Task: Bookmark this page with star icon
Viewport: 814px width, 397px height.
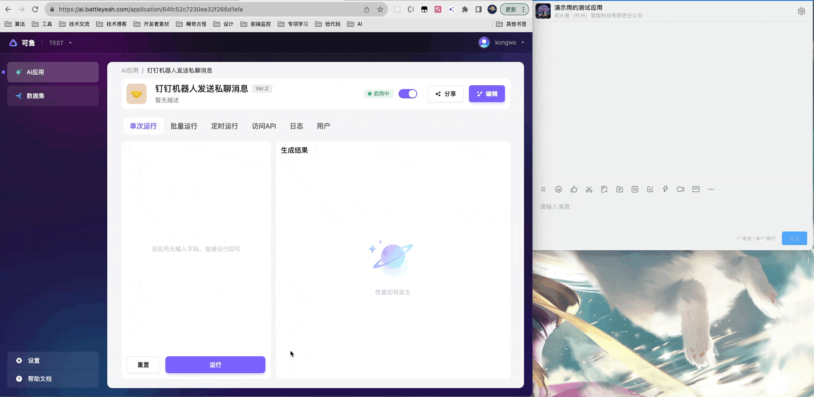Action: 380,9
